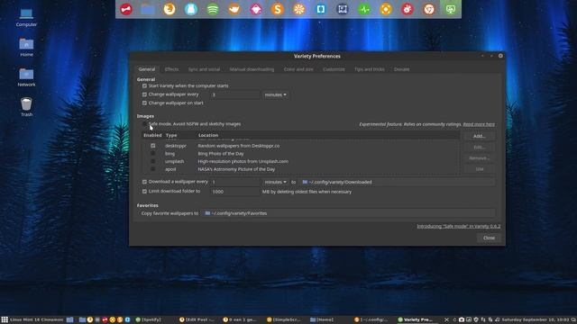577x324 pixels.
Task: Open the Network desktop icon
Action: tap(26, 77)
